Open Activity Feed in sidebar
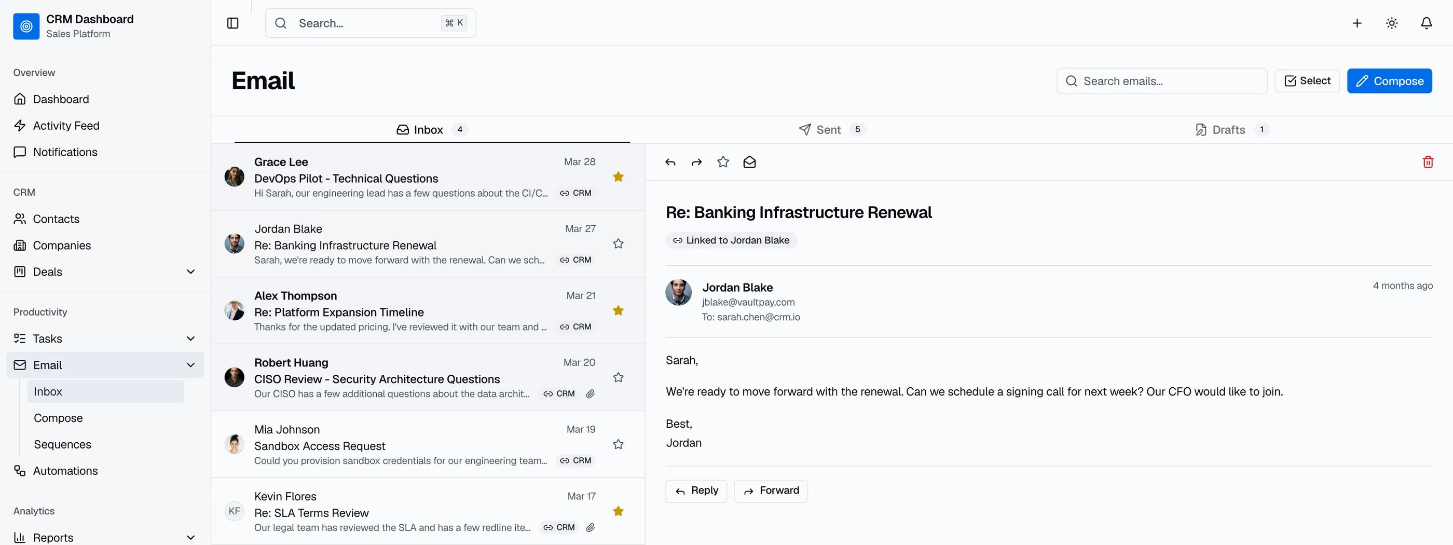The height and width of the screenshot is (545, 1453). click(105, 126)
